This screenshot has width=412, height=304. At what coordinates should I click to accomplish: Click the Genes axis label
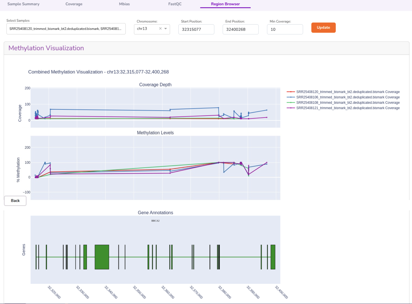click(x=24, y=250)
